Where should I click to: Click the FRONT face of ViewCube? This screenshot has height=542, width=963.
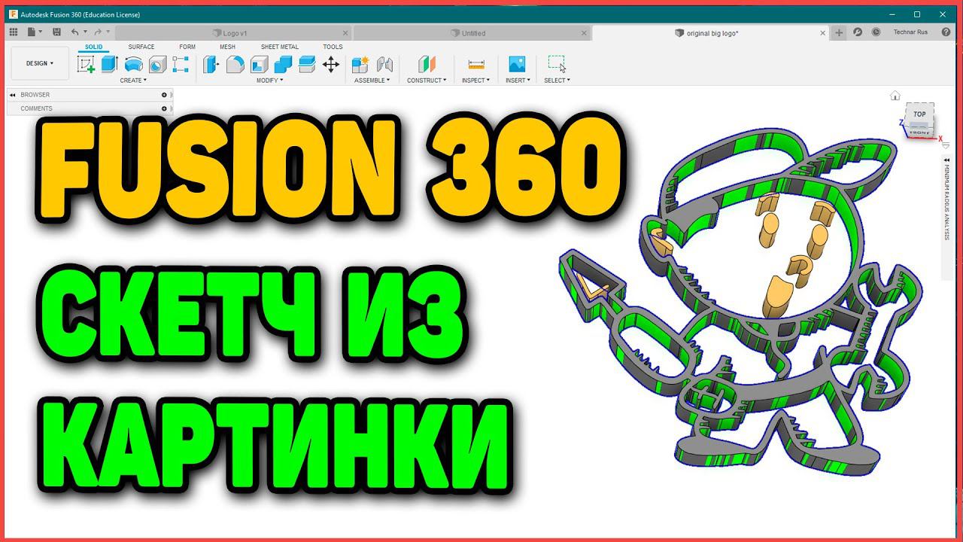point(919,132)
